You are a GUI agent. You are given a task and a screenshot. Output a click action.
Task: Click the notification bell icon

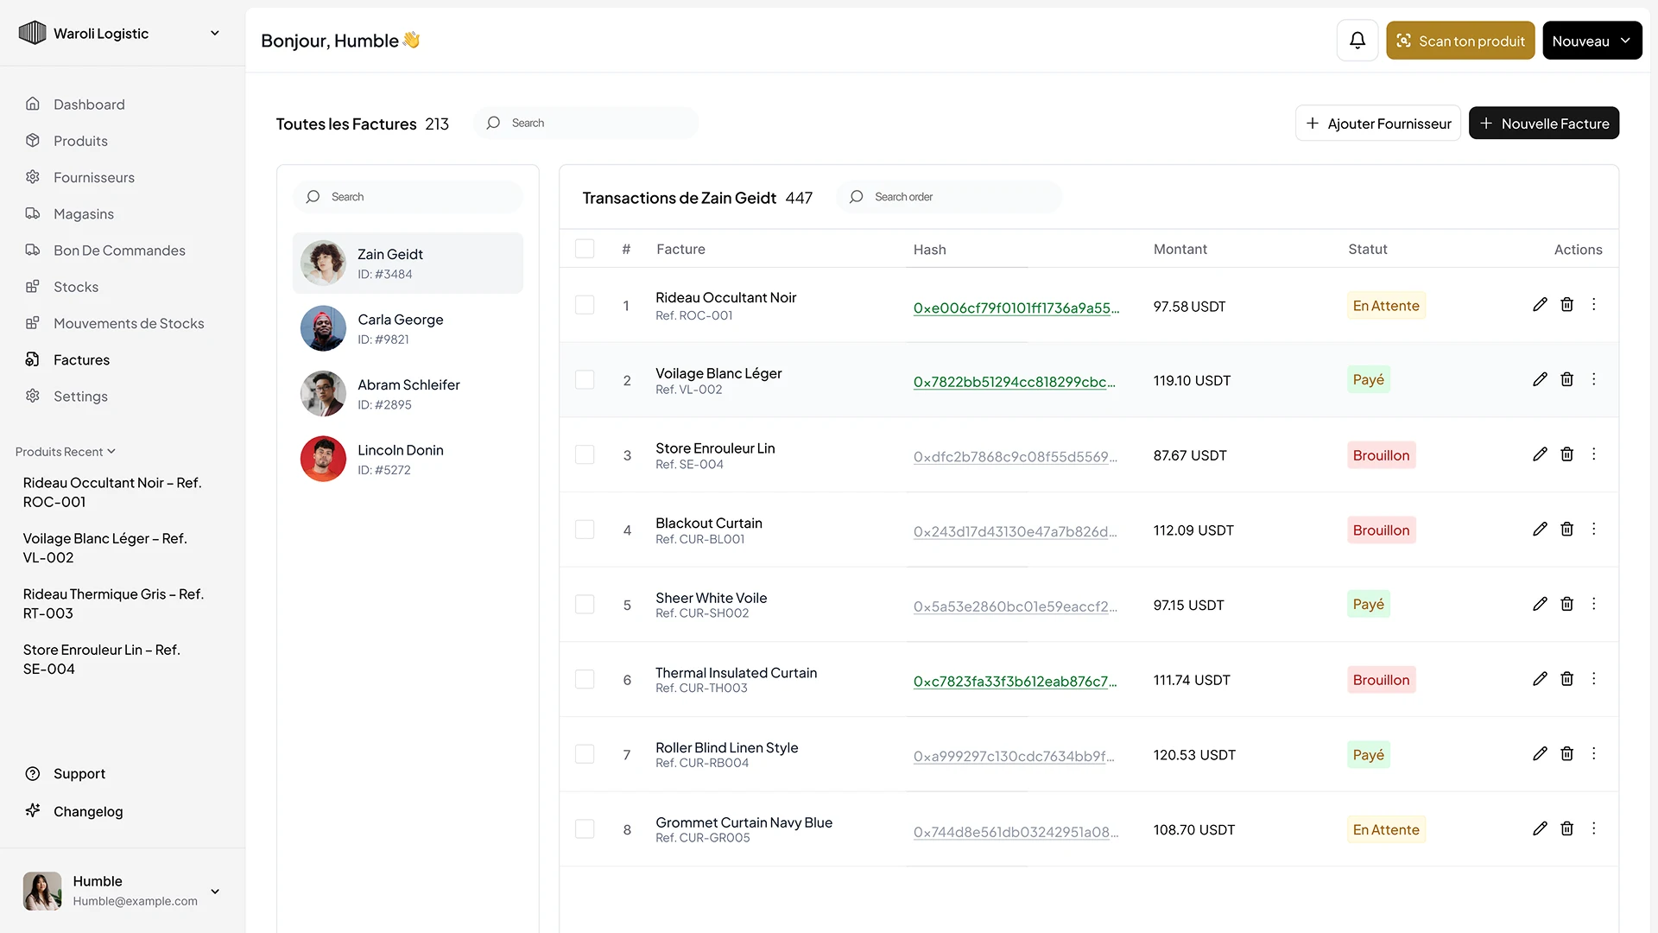point(1357,40)
